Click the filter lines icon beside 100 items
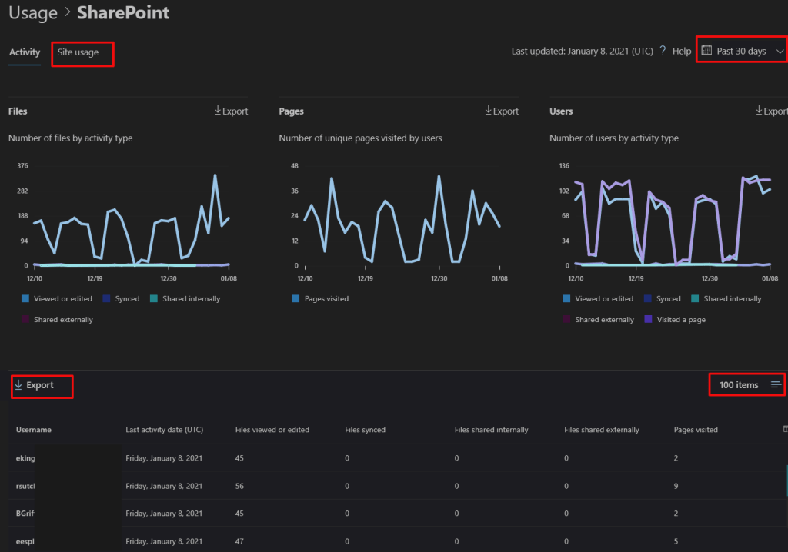The height and width of the screenshot is (552, 788). click(776, 384)
